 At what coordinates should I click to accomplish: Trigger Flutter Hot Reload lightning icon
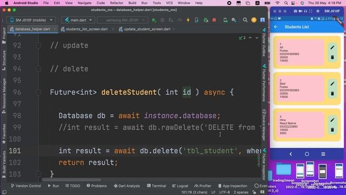pos(188,20)
